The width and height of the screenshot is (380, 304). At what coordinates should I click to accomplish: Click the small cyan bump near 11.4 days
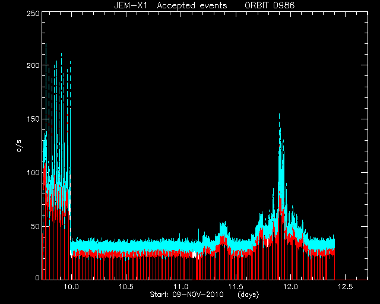pyautogui.click(x=223, y=227)
